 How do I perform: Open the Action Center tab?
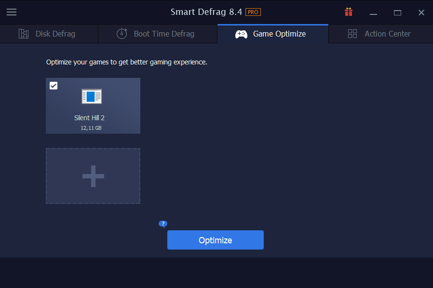(x=381, y=34)
